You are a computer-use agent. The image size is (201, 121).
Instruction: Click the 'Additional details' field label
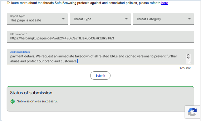pos(20,52)
